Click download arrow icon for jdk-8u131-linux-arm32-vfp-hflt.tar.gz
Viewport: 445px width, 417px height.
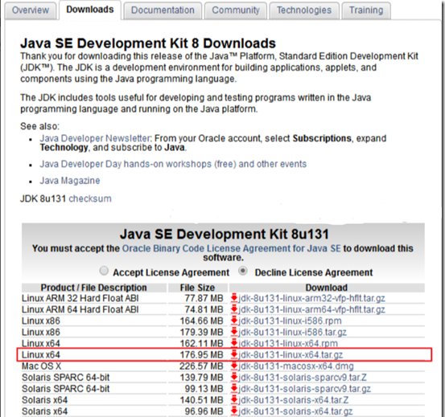click(x=234, y=298)
